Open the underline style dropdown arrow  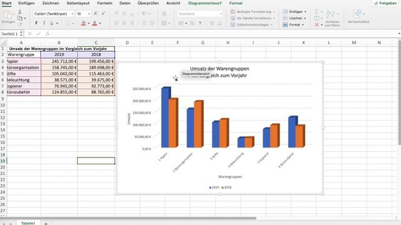(x=57, y=23)
